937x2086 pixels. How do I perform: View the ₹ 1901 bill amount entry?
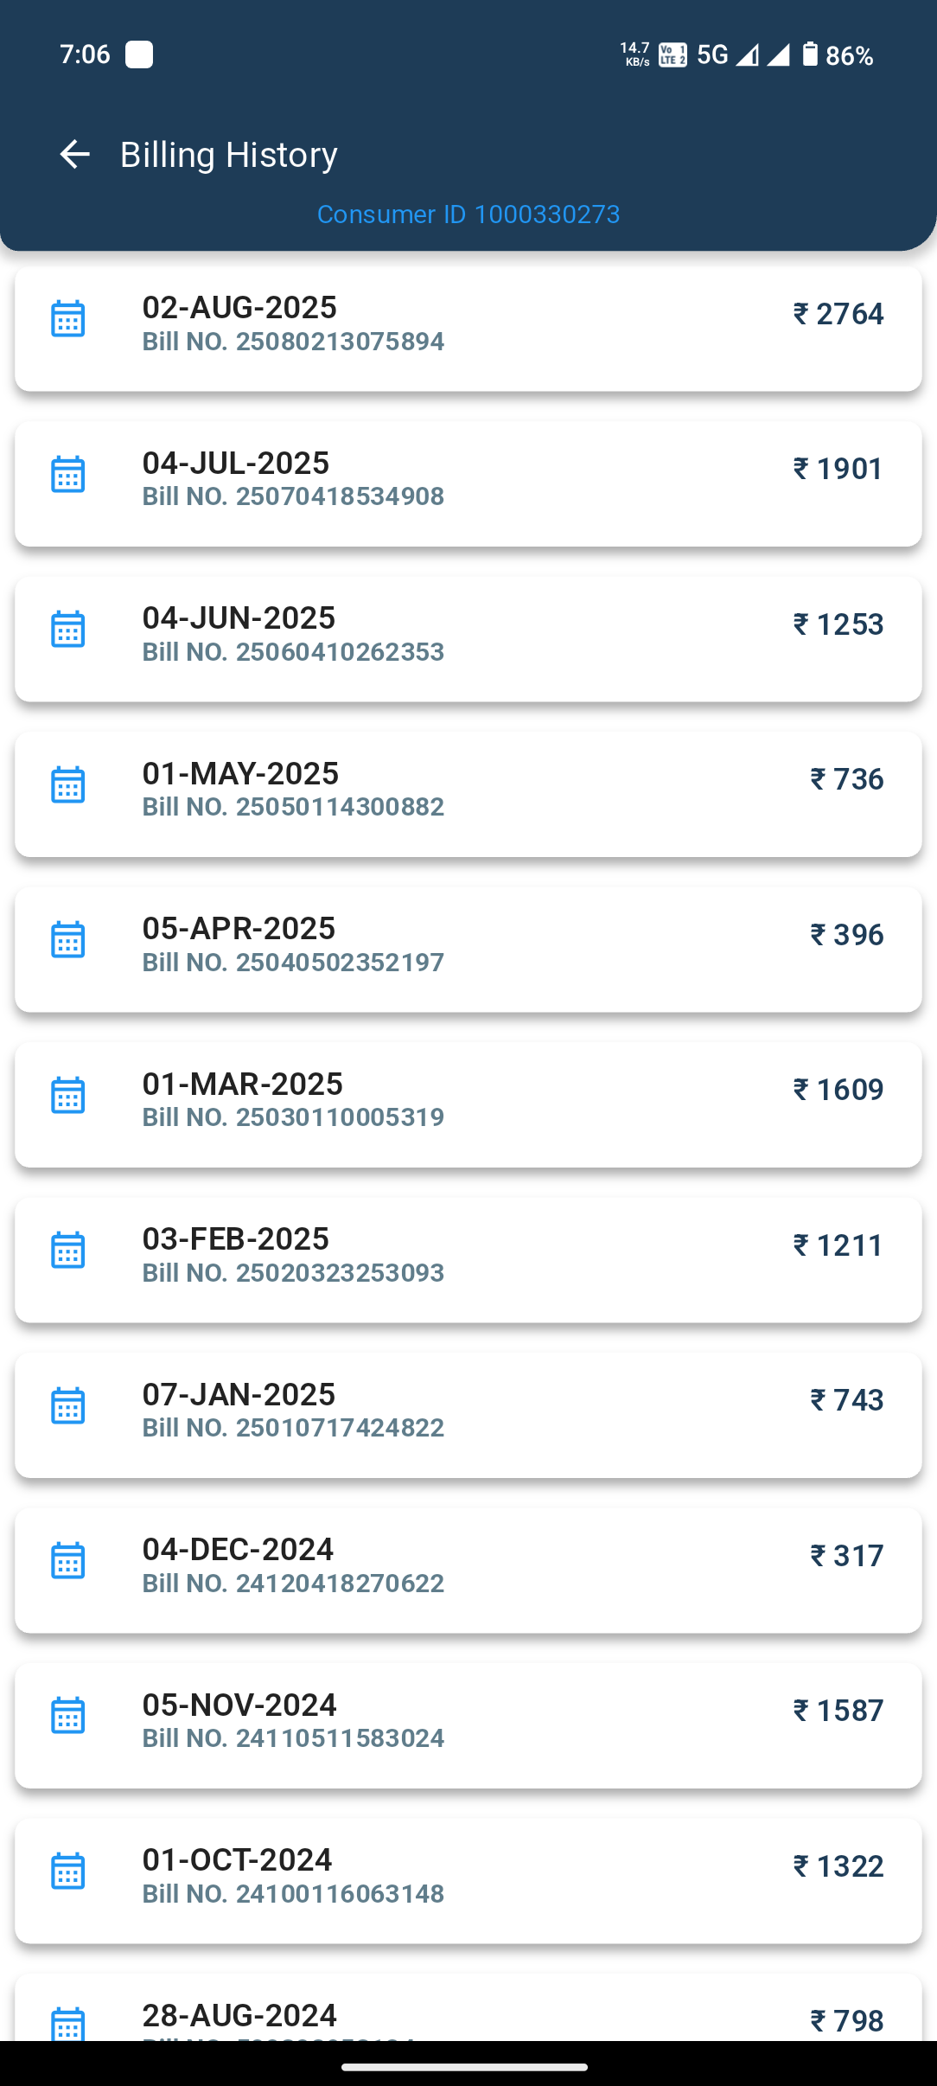pos(838,469)
